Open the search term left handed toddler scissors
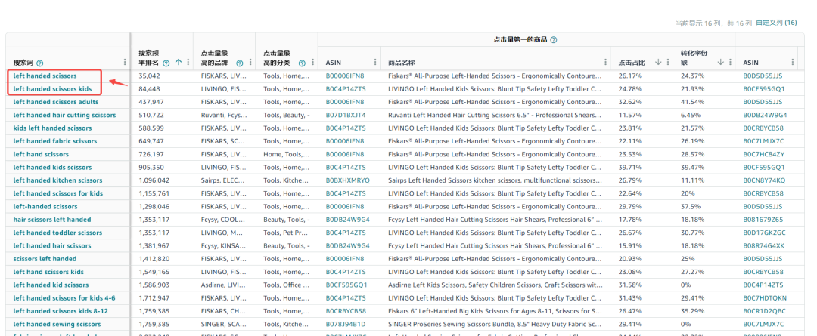817x336 pixels. 57,233
